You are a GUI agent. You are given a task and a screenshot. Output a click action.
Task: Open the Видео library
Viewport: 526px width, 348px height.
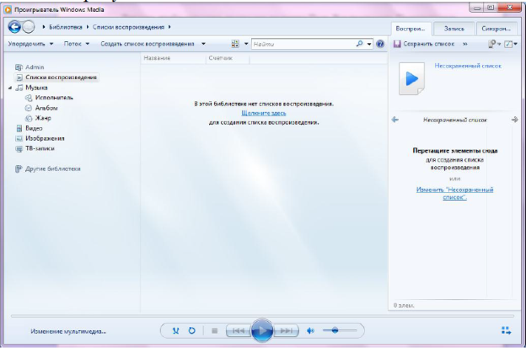point(30,128)
